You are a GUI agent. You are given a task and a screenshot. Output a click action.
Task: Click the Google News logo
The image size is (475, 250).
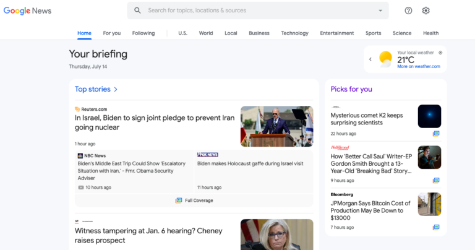(27, 11)
